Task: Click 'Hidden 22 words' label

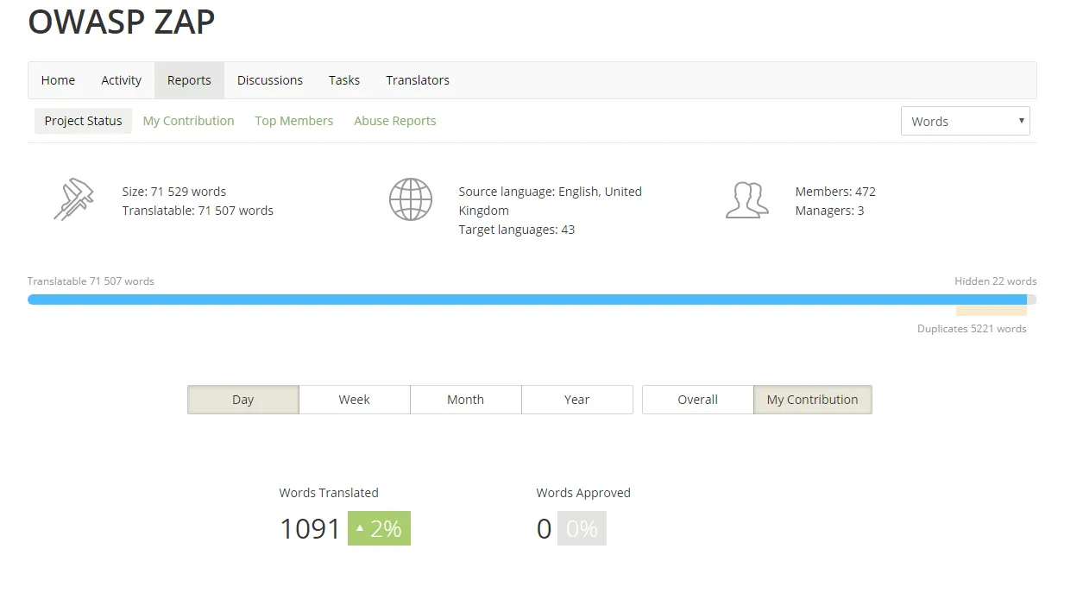Action: (x=995, y=281)
